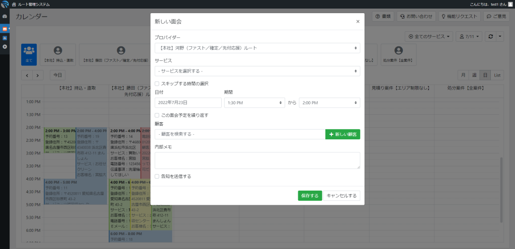Viewport: 515px width, 249px height.
Task: Click the dashboard gauge icon in sidebar
Action: point(5,17)
